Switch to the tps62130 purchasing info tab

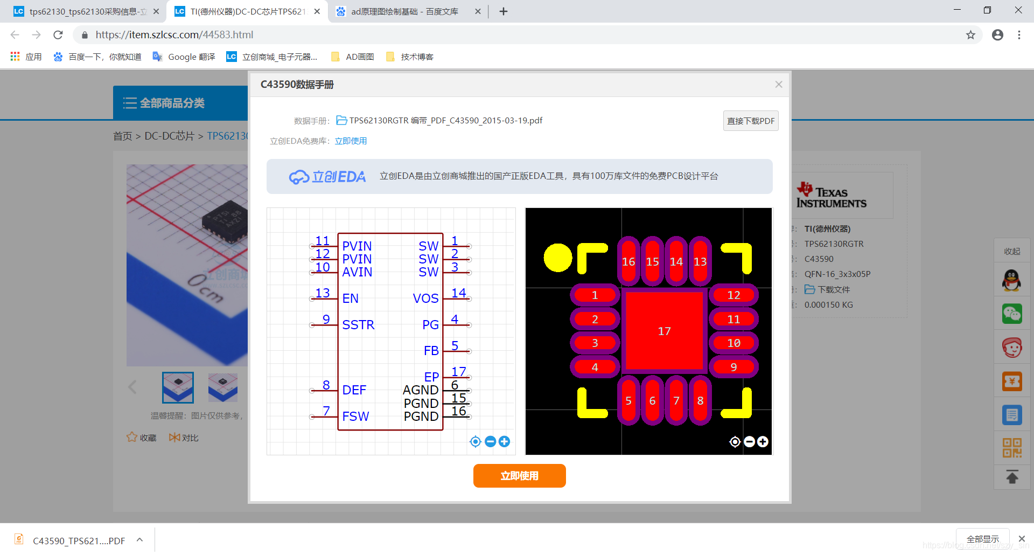(x=86, y=11)
